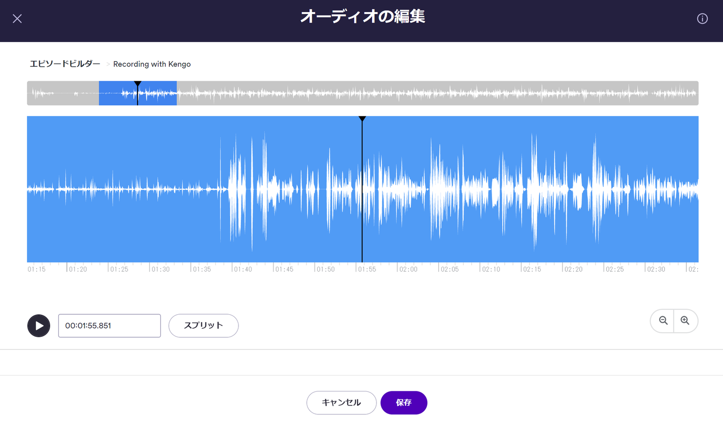Select the blue highlighted region in overview strip

coord(138,93)
